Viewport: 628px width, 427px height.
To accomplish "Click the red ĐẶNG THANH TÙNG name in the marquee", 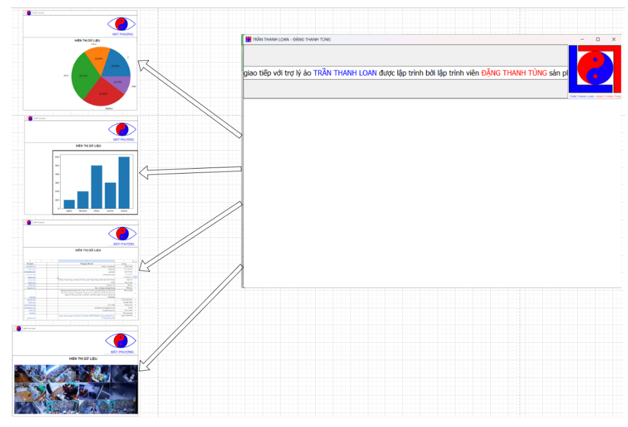I will (514, 73).
